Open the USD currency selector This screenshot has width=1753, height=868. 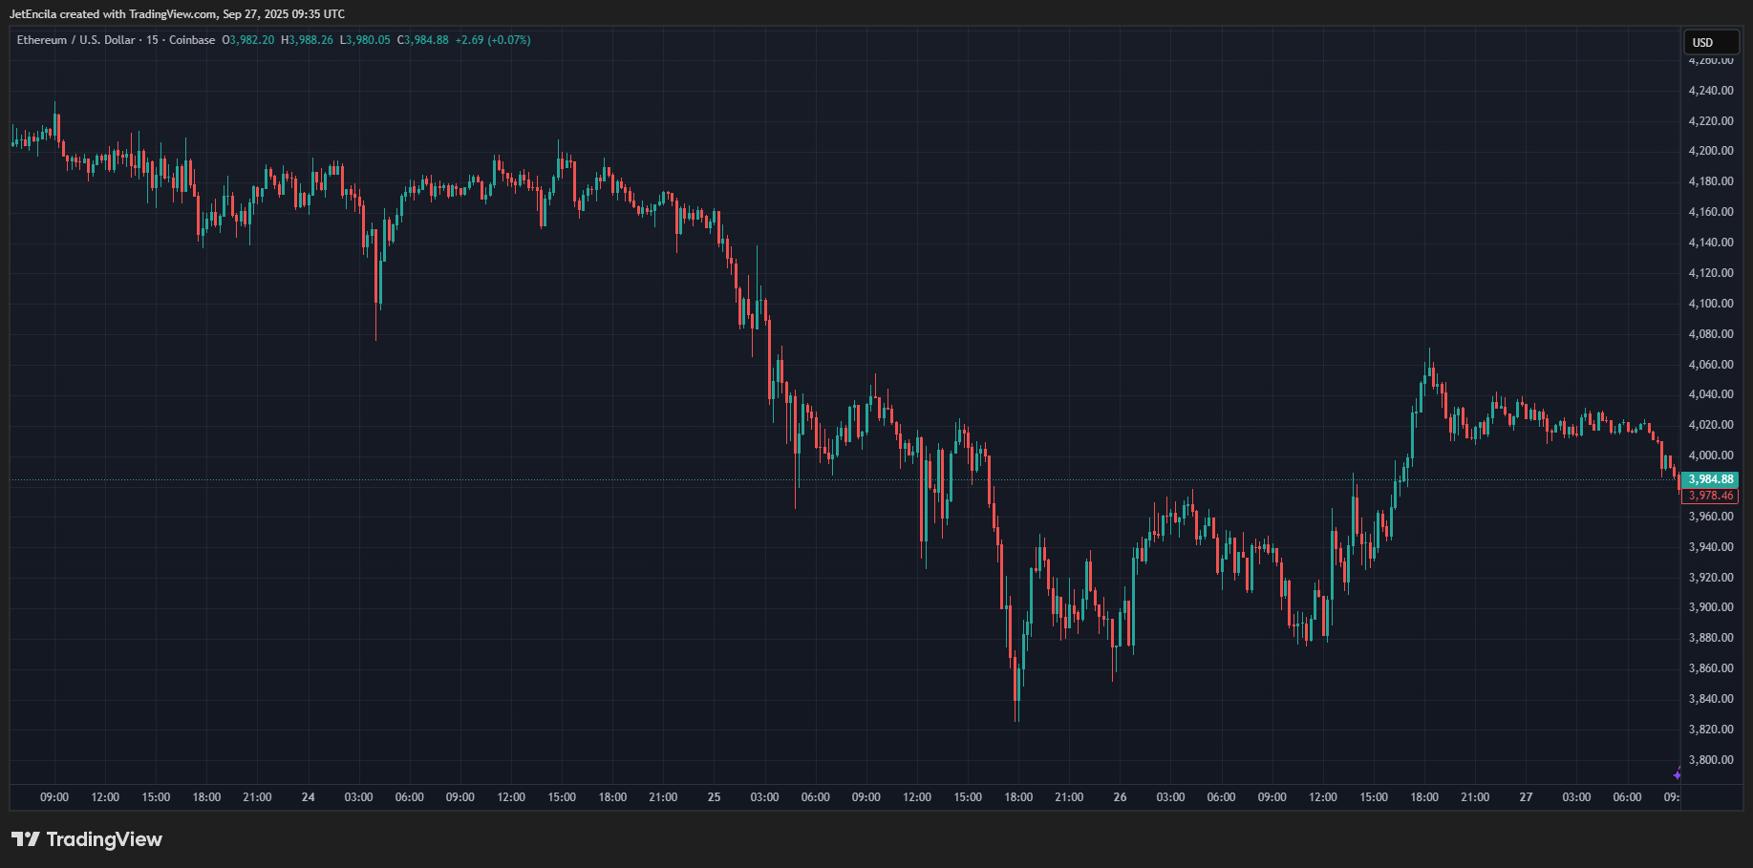(1711, 42)
